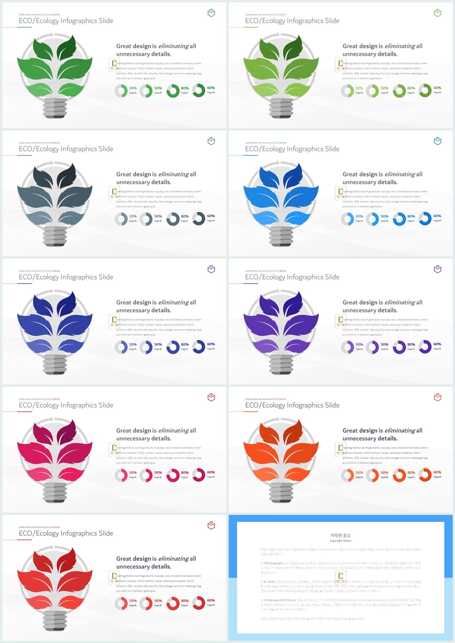Click the green cube logo icon on first slide

point(211,13)
